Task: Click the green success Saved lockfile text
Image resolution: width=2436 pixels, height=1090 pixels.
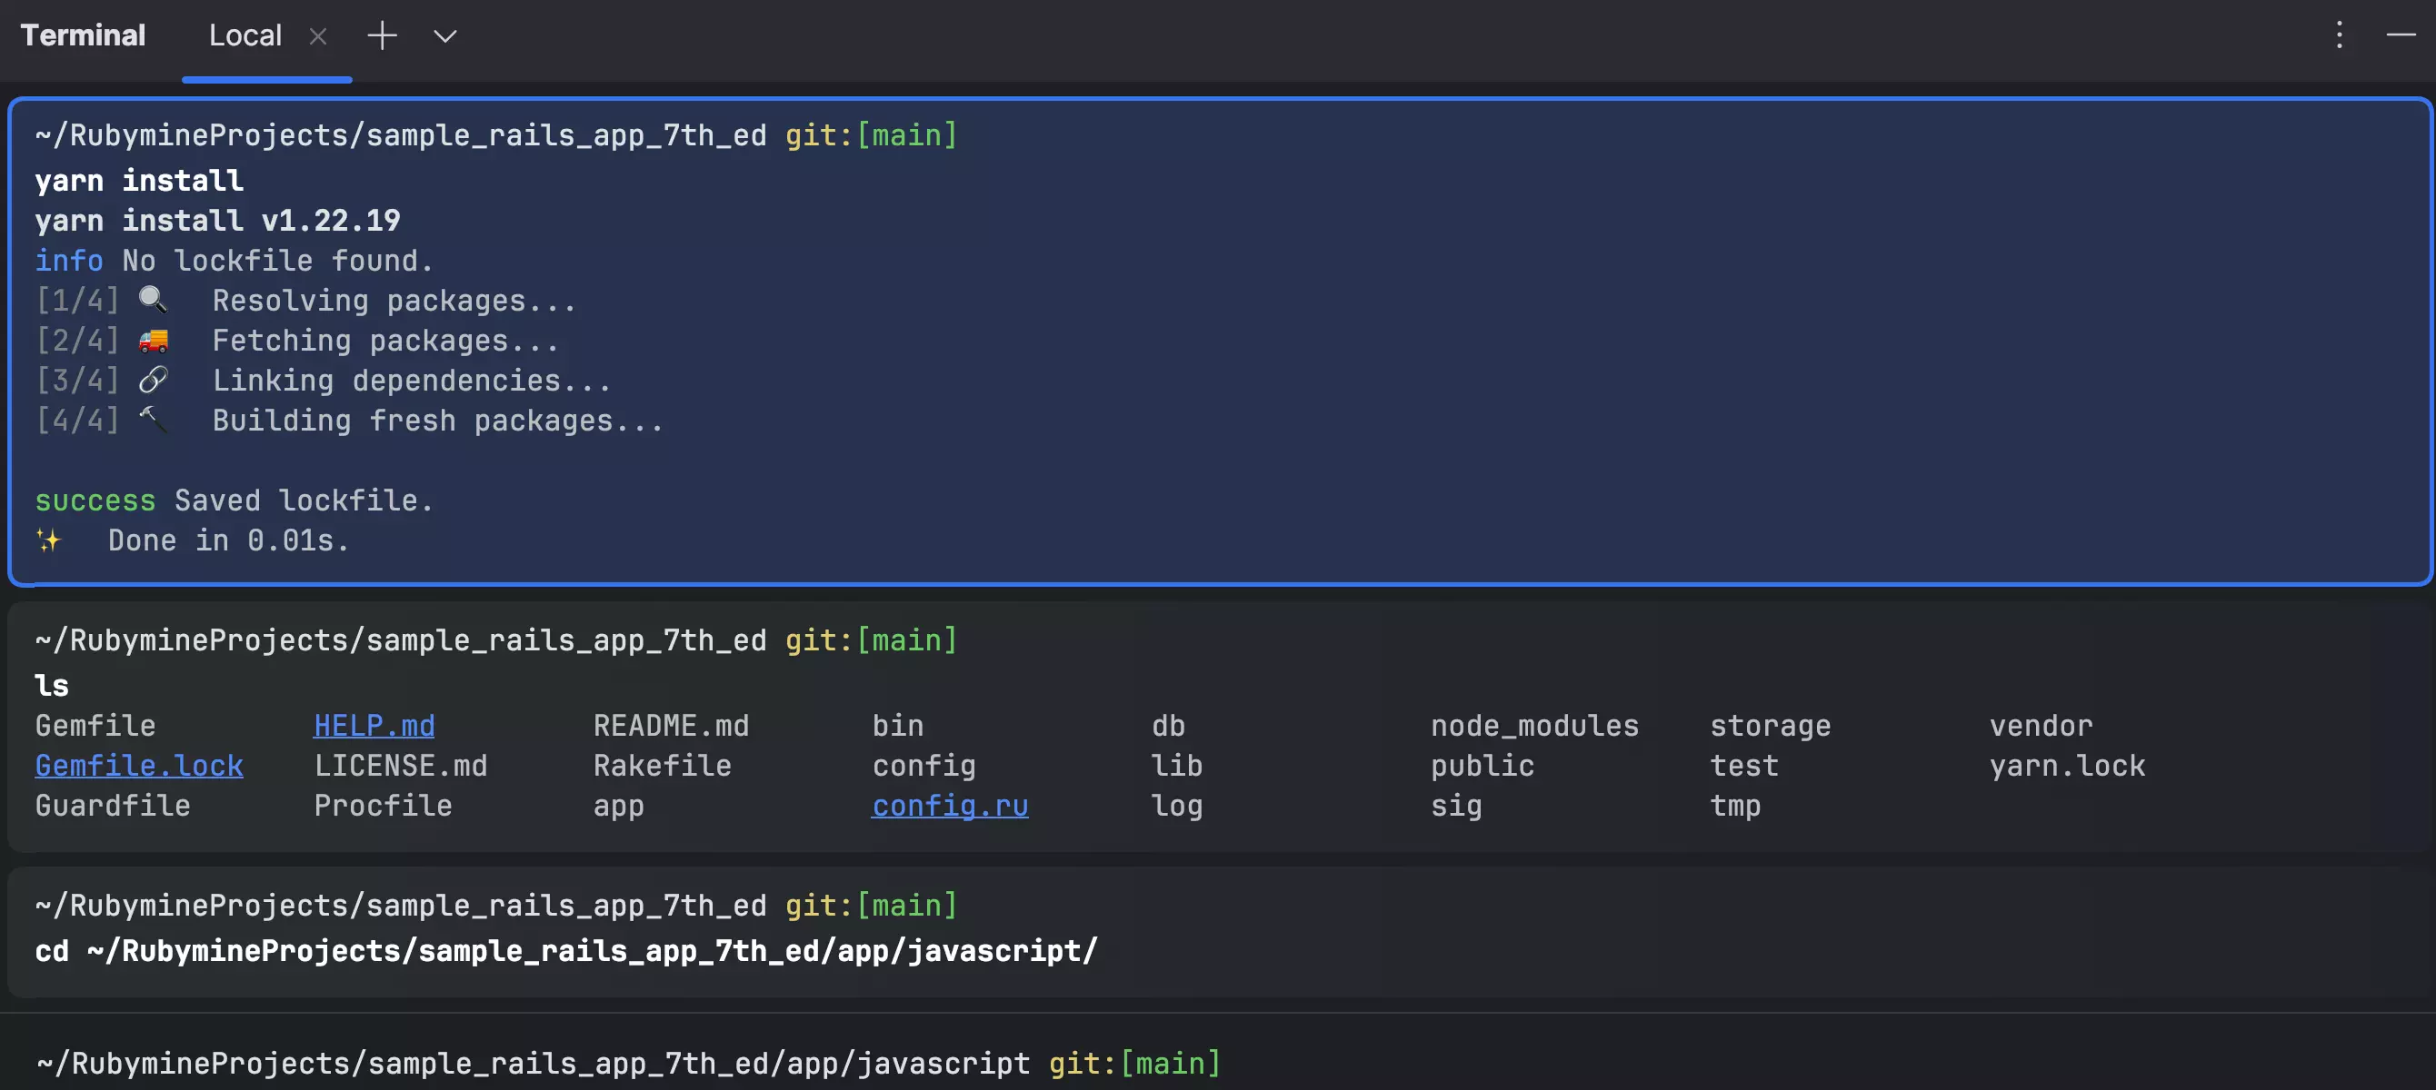Action: pos(95,500)
